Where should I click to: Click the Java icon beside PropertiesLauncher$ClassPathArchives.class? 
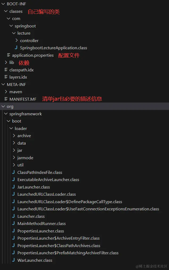pos(13,245)
